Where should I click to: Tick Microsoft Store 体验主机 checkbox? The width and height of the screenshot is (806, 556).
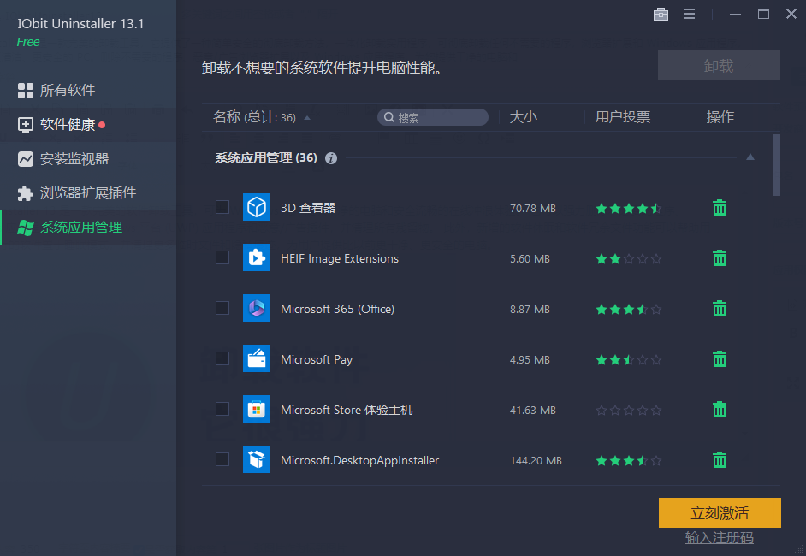pos(222,409)
